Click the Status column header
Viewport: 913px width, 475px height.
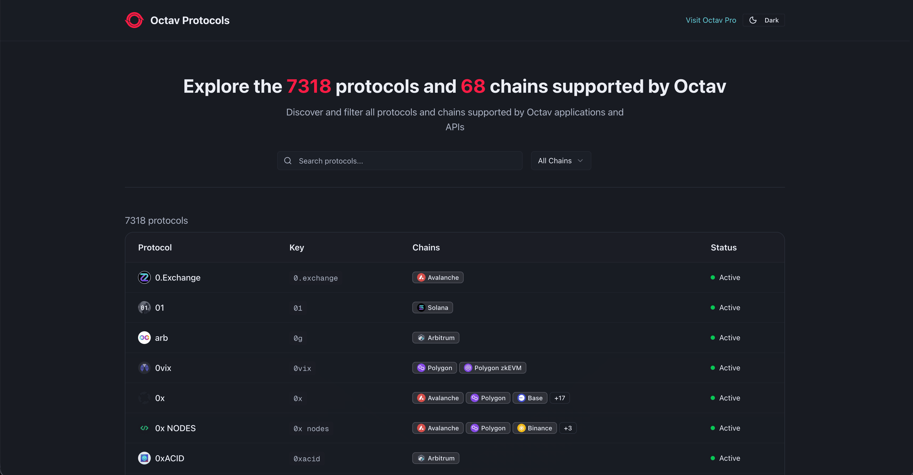click(723, 248)
